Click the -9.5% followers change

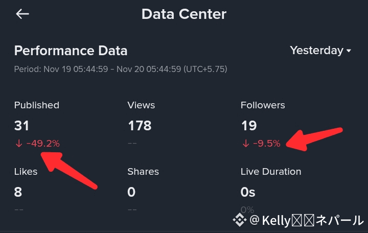point(267,144)
